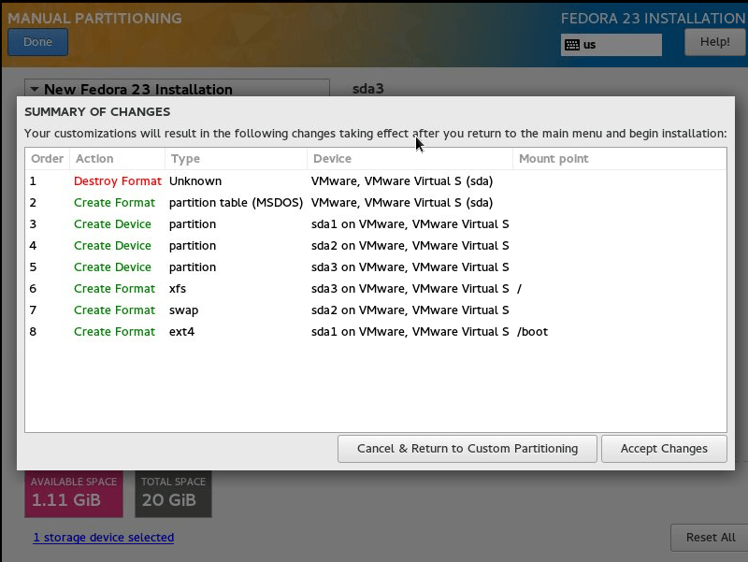This screenshot has width=748, height=562.
Task: Select the ext4 format row
Action: tap(376, 331)
